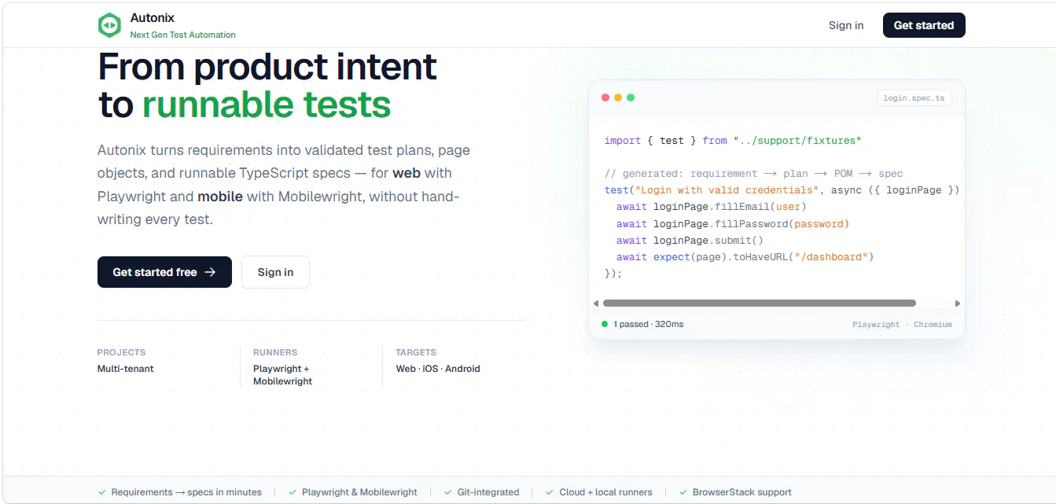Click checkmark beside Playwright & Mobilewright
The height and width of the screenshot is (504, 1056).
293,492
